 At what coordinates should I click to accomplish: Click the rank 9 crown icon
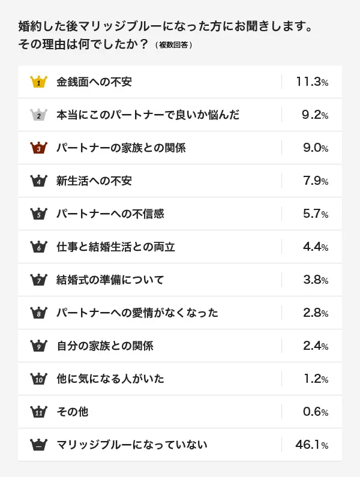pyautogui.click(x=38, y=346)
